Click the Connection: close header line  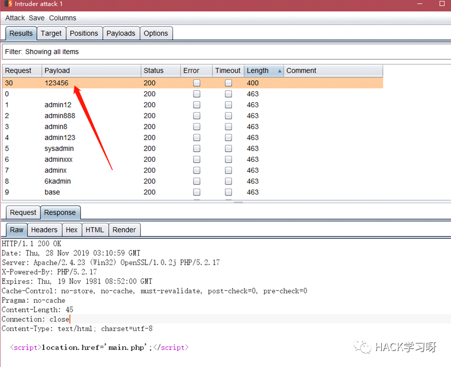[x=36, y=319]
